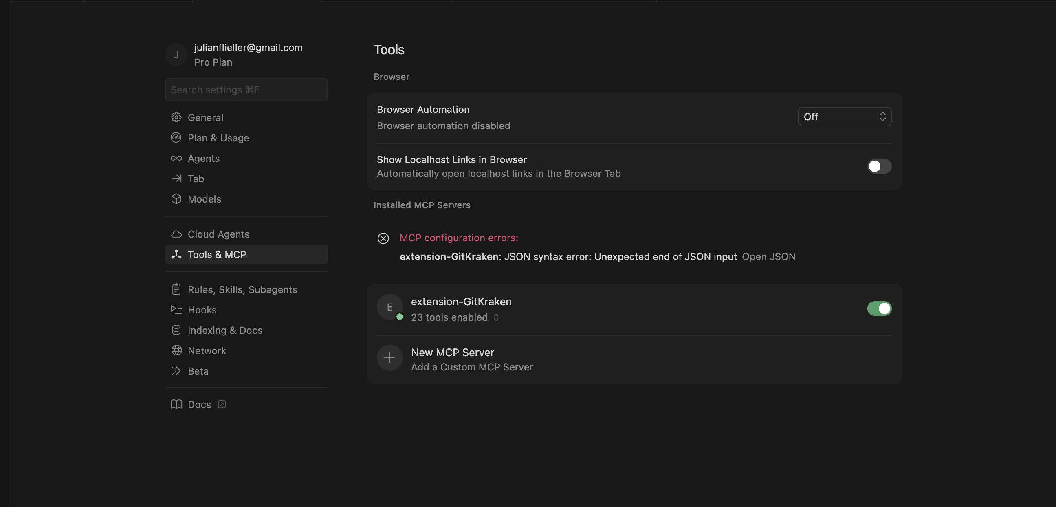The height and width of the screenshot is (507, 1056).
Task: Disable the extension-GitKraken server
Action: coord(879,309)
